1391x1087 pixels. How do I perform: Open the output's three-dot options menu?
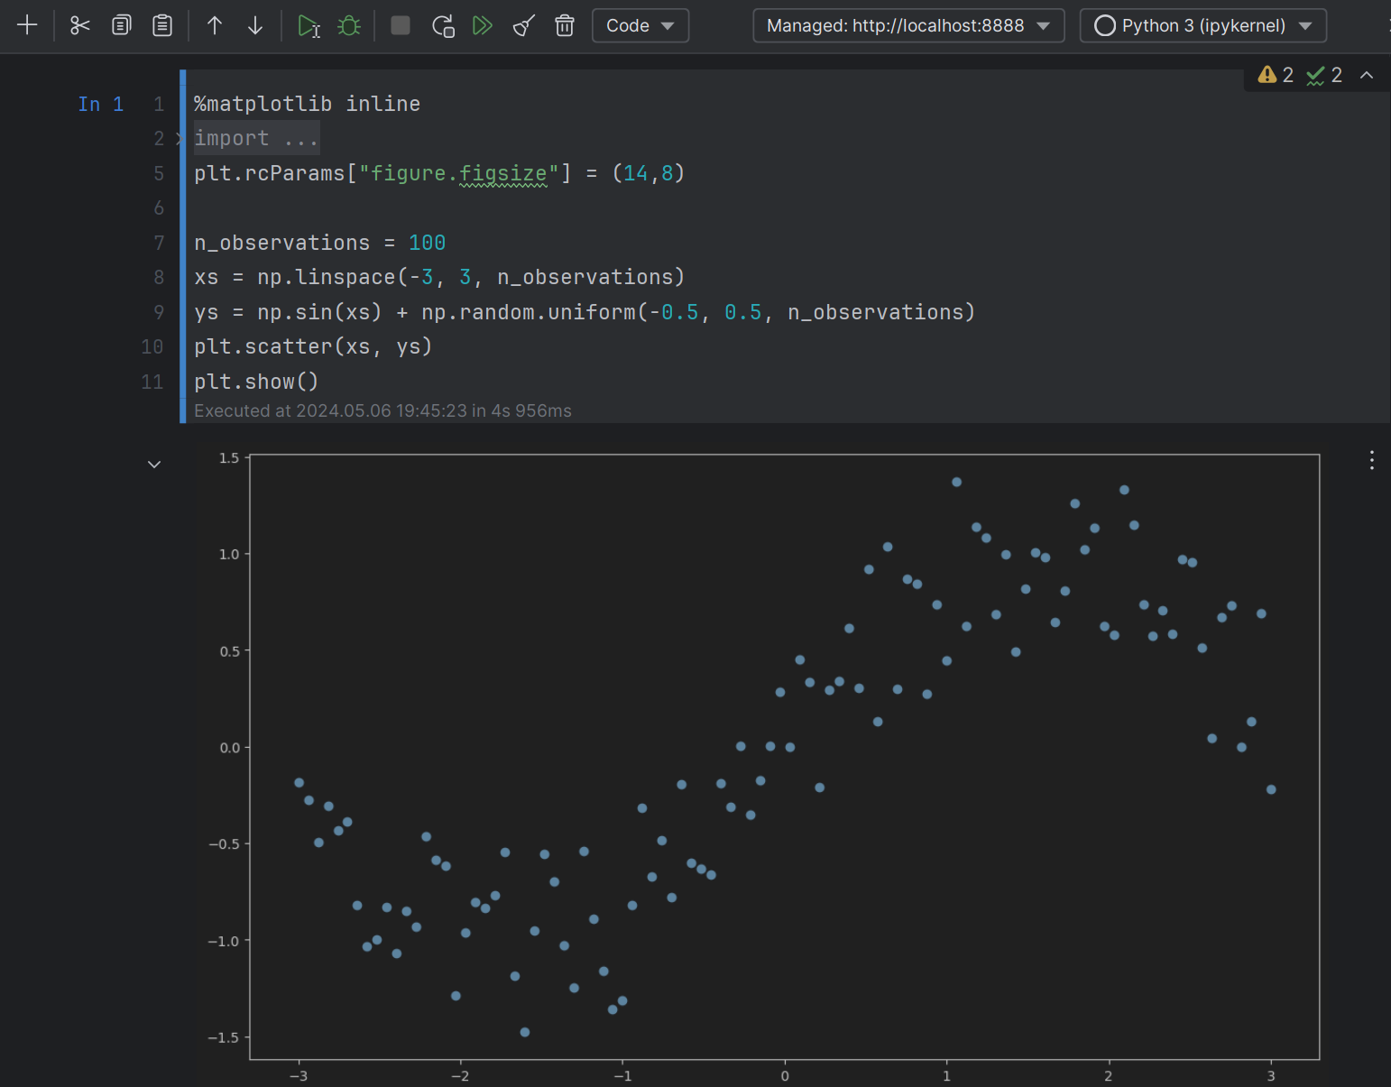pyautogui.click(x=1371, y=460)
